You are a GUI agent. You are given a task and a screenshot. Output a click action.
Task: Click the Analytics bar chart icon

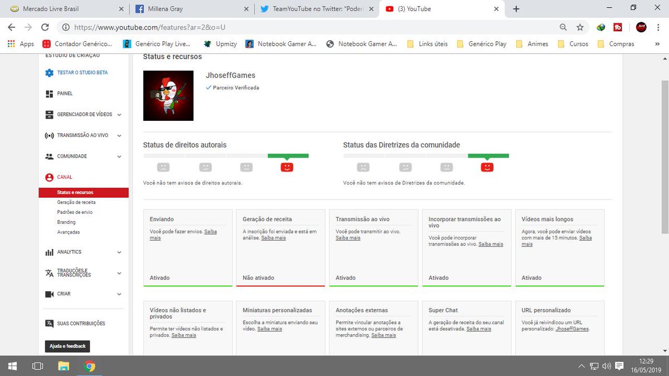point(49,252)
